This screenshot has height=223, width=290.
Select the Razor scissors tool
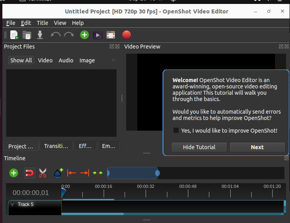(x=43, y=173)
